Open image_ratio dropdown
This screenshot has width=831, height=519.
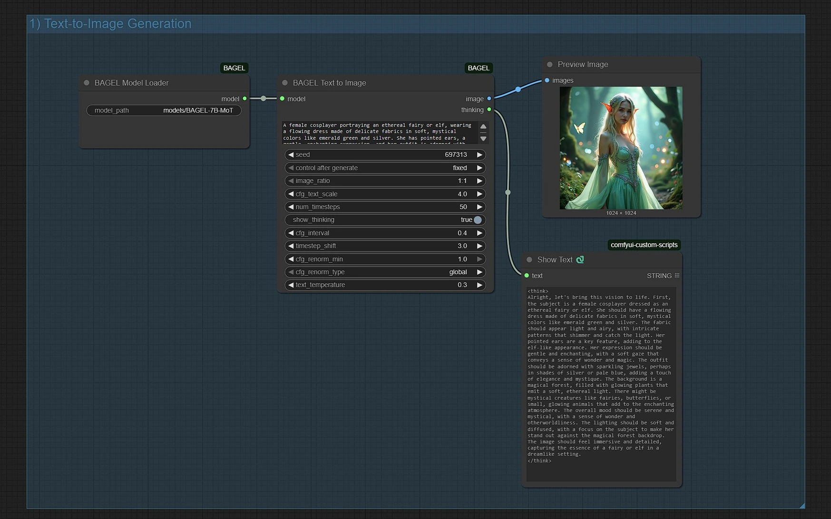coord(385,181)
